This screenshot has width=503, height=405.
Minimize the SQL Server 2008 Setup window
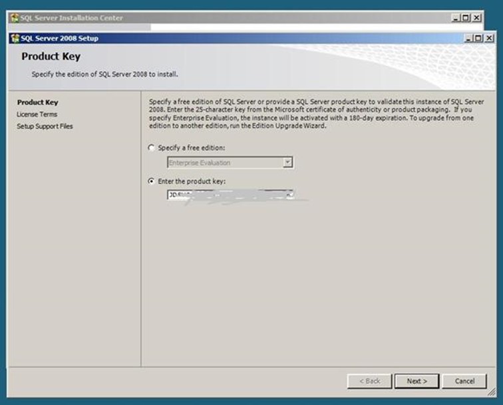468,39
